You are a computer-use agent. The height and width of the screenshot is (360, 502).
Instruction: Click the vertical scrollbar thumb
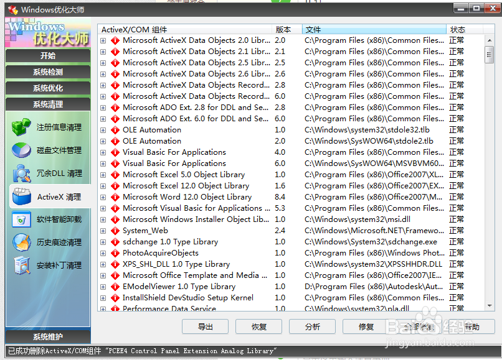[489, 55]
